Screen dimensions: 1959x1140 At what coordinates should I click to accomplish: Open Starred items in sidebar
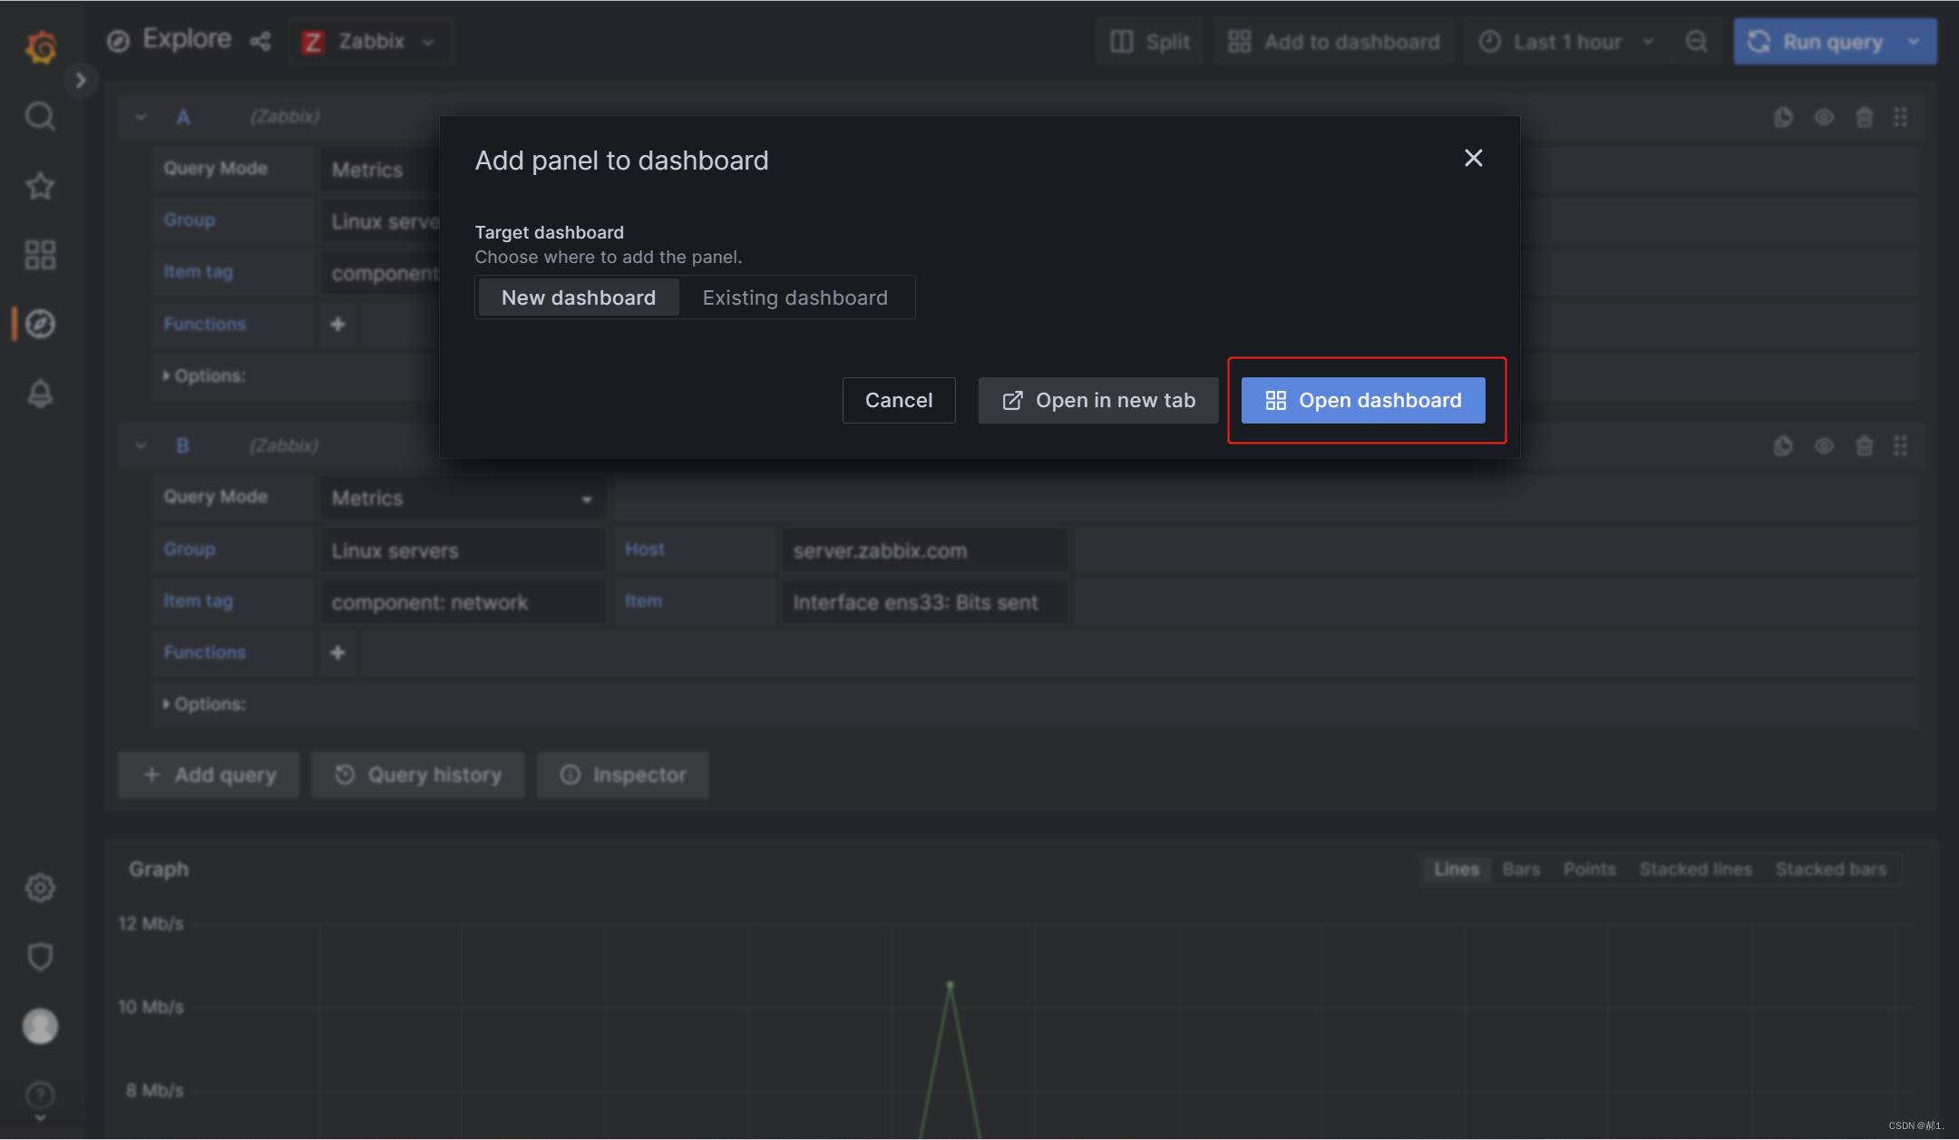coord(40,186)
